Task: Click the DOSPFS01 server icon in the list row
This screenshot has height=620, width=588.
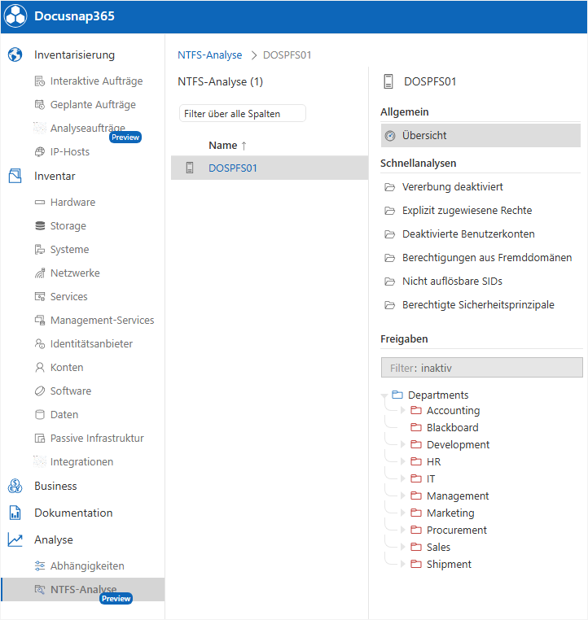Action: (190, 168)
